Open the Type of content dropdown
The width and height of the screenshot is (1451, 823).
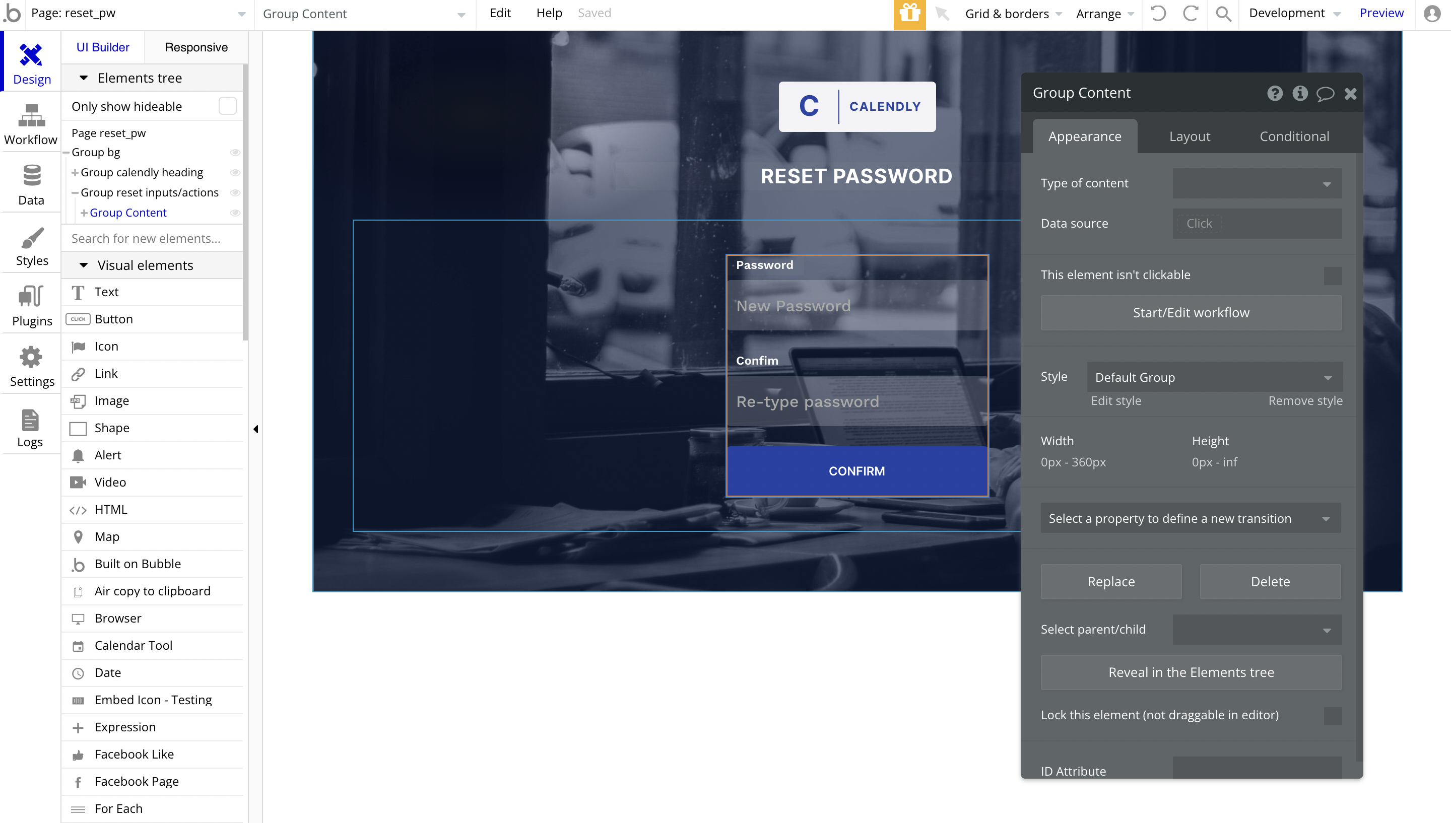click(1257, 184)
